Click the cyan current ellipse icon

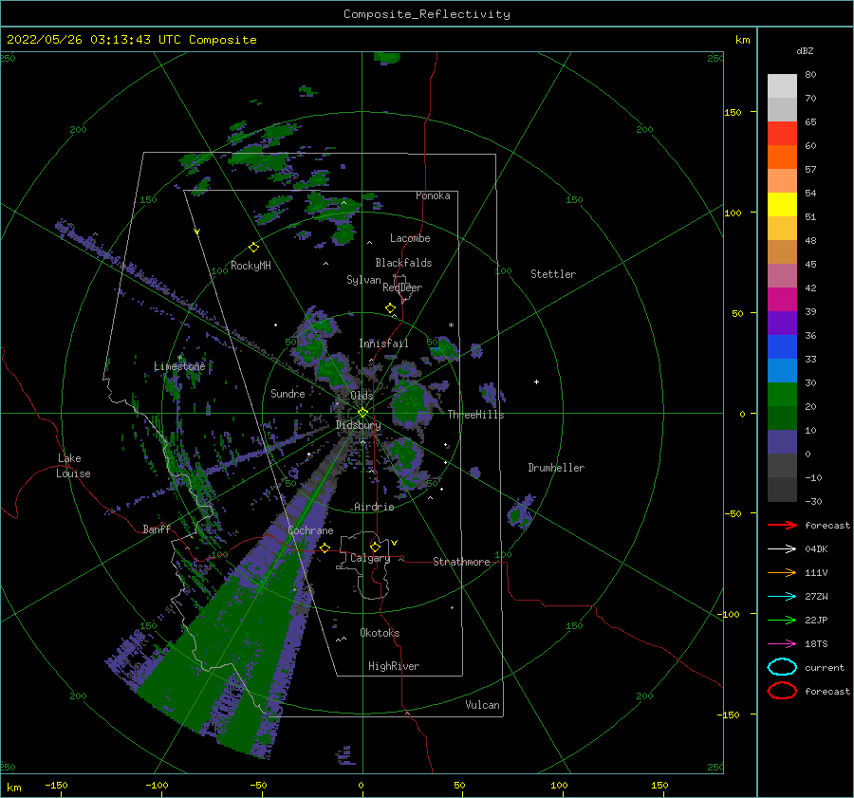click(x=782, y=667)
